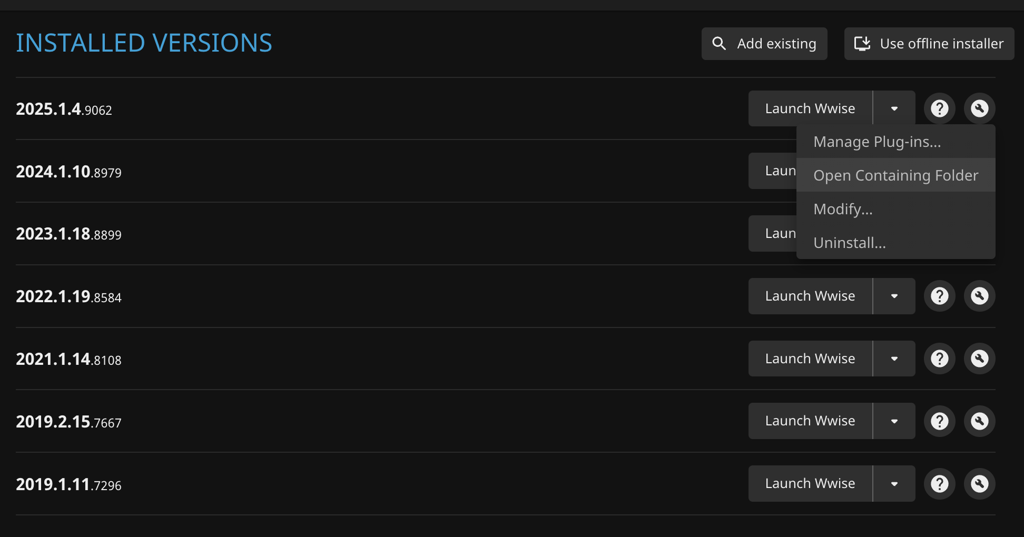The width and height of the screenshot is (1024, 537).
Task: Expand dropdown arrow for version 2022.1.19
Action: tap(894, 296)
